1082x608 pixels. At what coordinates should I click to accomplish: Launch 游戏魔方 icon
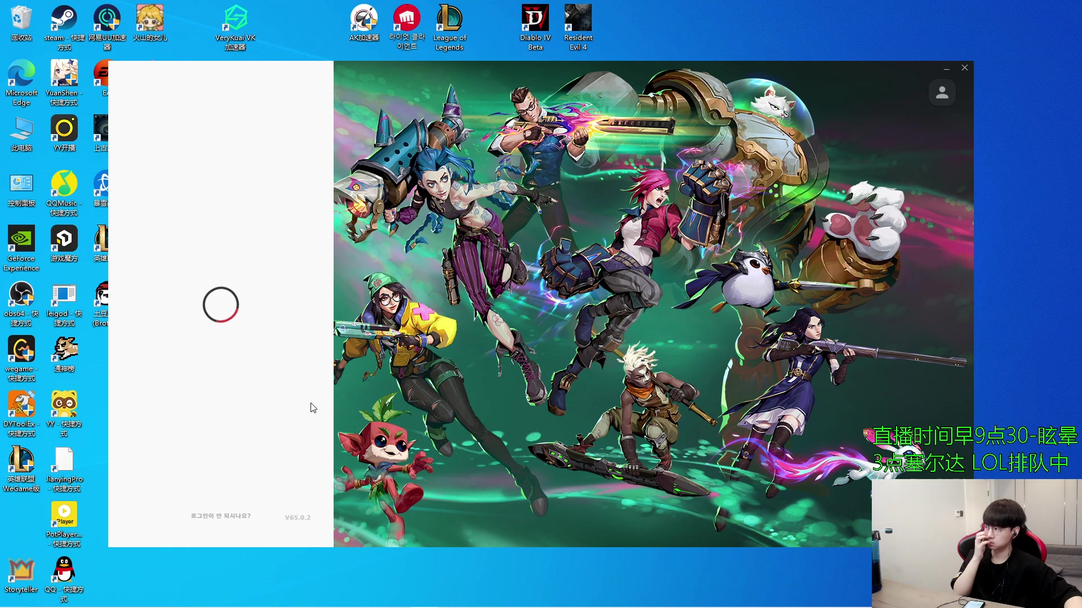click(x=64, y=244)
